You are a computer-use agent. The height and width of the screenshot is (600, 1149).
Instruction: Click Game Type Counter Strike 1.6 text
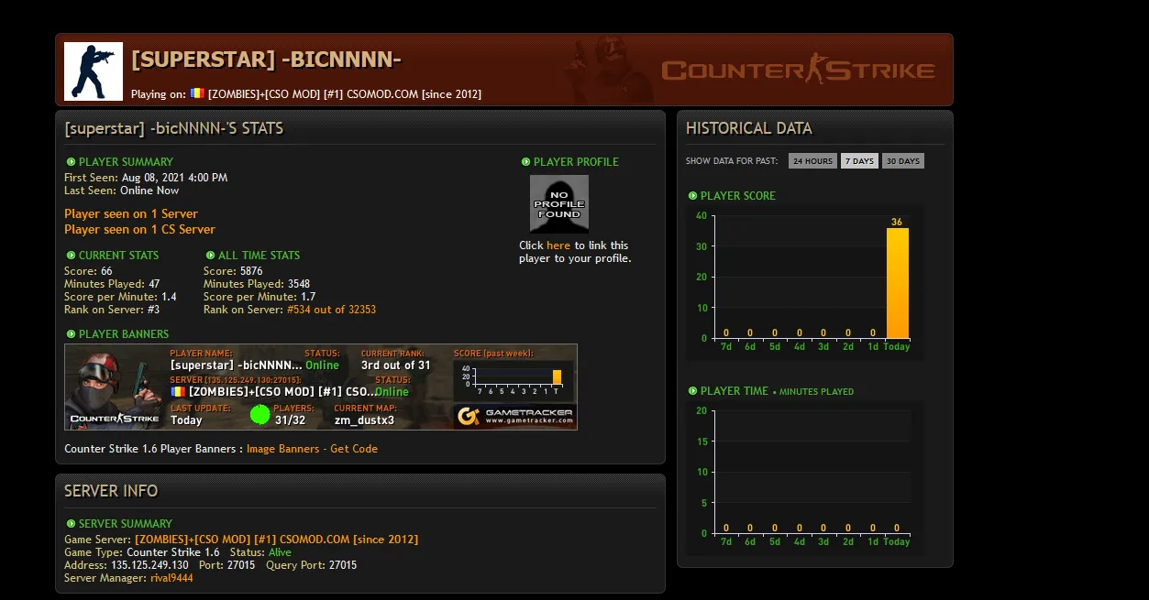tap(173, 552)
